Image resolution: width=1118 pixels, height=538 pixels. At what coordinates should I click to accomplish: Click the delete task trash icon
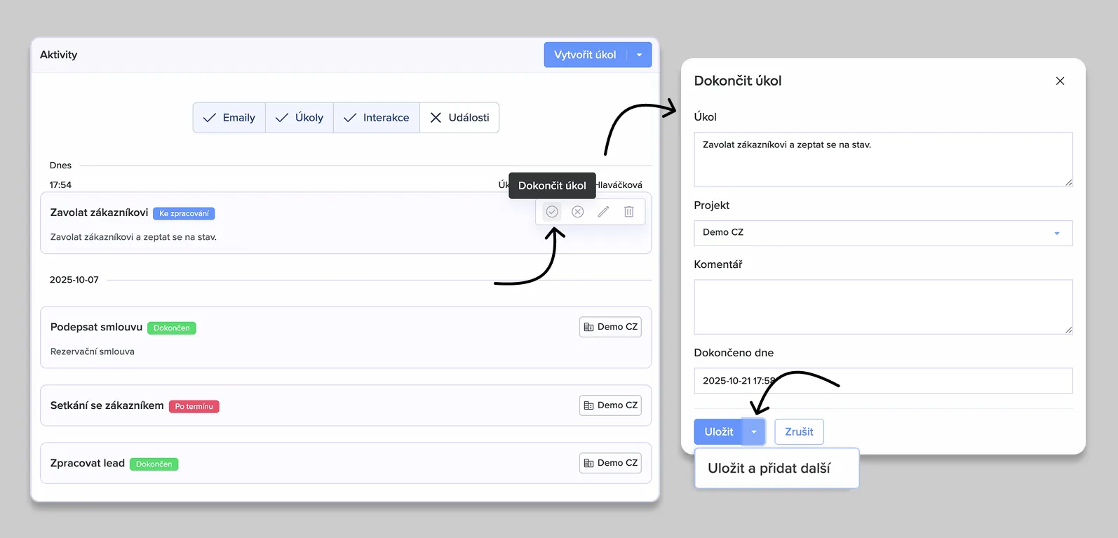click(629, 212)
